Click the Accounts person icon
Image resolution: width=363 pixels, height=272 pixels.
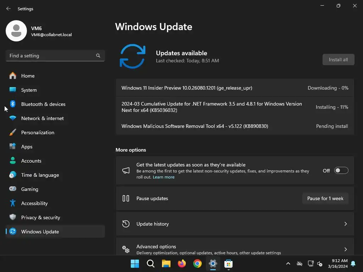(x=13, y=160)
